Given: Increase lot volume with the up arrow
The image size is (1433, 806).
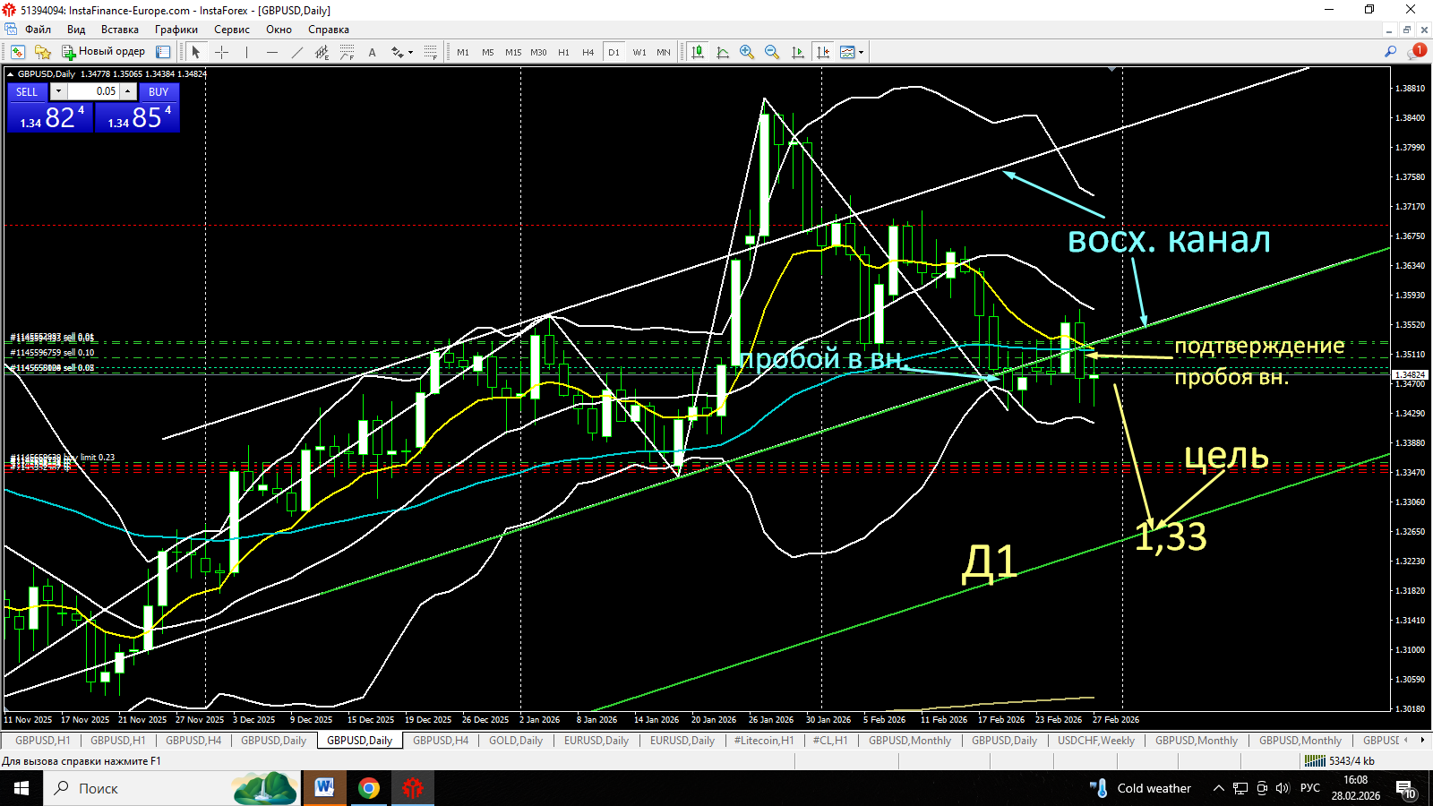Looking at the screenshot, I should (128, 91).
